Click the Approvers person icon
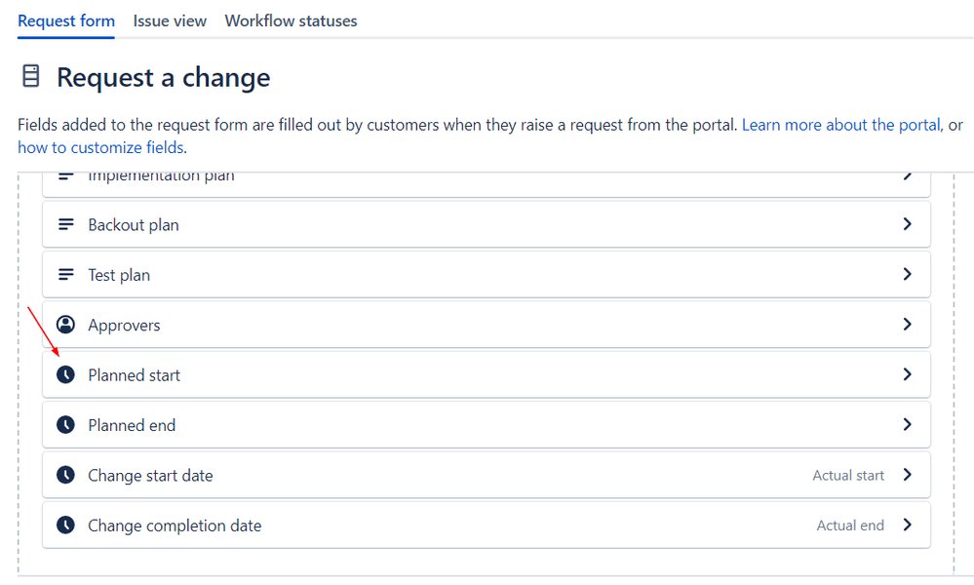 click(x=66, y=324)
